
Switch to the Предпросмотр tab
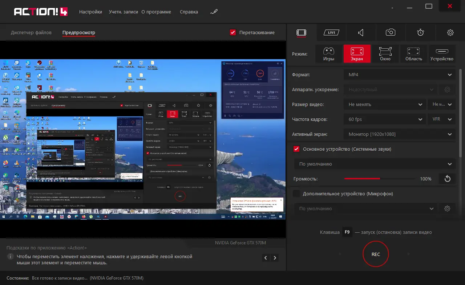point(79,33)
